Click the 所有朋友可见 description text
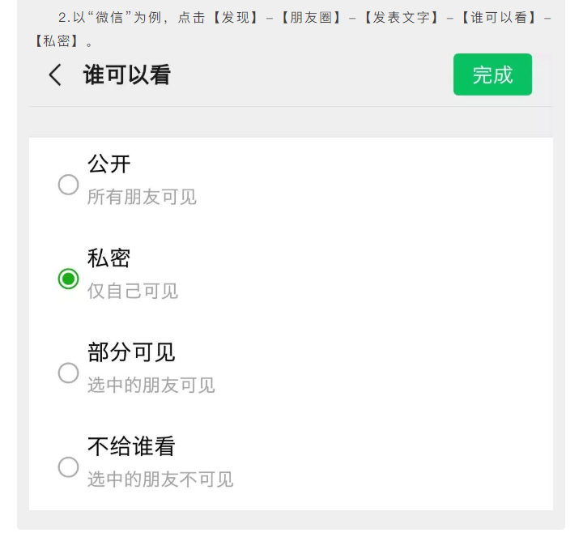Image resolution: width=583 pixels, height=537 pixels. click(142, 197)
